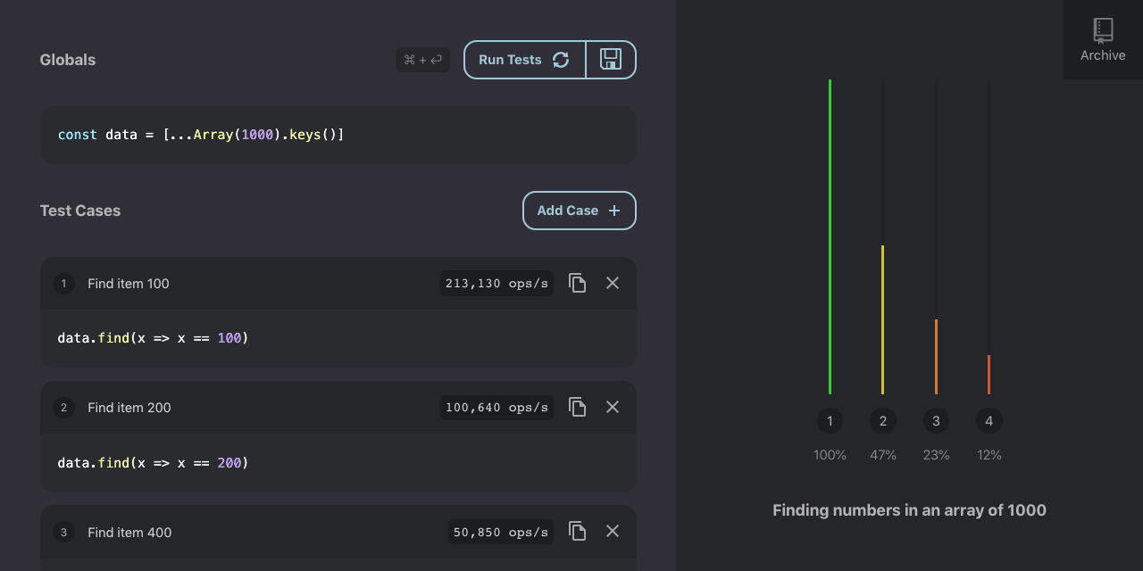
Task: Delete the Find item 400 test case
Action: [x=612, y=531]
